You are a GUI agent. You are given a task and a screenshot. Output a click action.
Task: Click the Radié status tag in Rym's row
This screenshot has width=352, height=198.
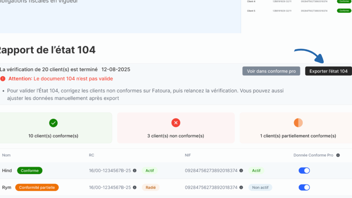click(151, 187)
